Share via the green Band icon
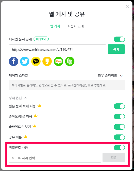This screenshot has height=171, width=134. point(70,61)
